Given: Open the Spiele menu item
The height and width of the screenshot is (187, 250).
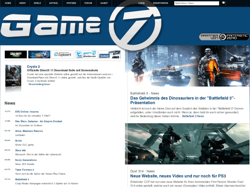Looking at the screenshot, I should (x=37, y=3).
